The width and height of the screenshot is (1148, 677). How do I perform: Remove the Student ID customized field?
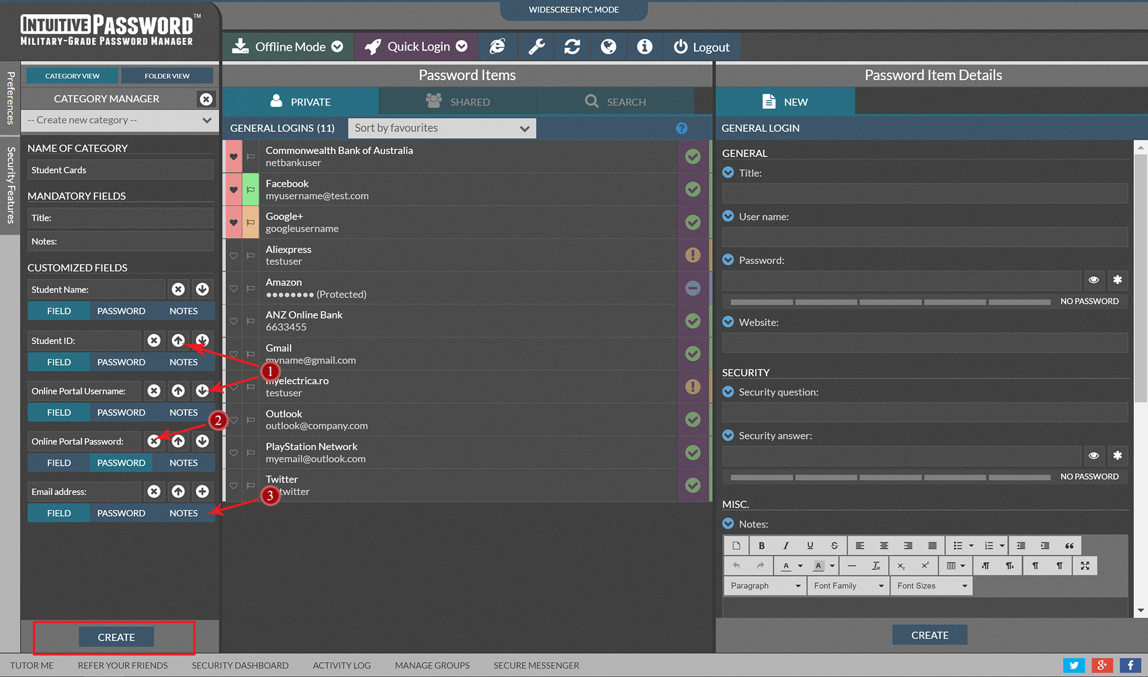click(x=154, y=341)
